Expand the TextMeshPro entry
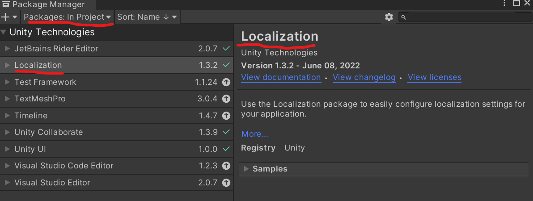Image resolution: width=533 pixels, height=201 pixels. pos(8,99)
